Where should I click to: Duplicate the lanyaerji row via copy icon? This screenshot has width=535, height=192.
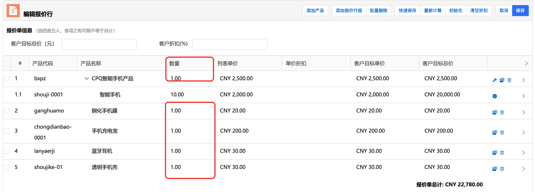point(494,153)
